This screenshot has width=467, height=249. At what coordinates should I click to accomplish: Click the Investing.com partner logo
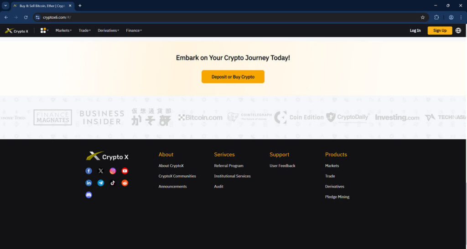[x=397, y=117]
